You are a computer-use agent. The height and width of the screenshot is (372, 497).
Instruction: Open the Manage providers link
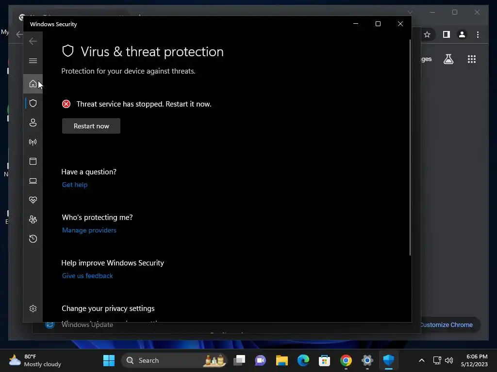coord(89,230)
